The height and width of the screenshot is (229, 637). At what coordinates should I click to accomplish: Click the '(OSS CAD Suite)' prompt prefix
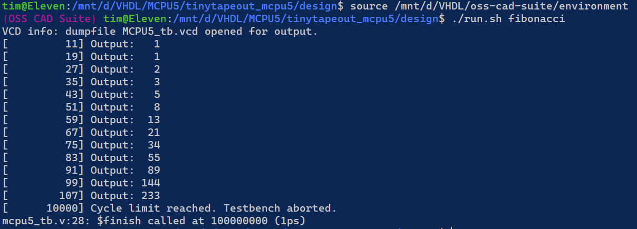coord(50,19)
